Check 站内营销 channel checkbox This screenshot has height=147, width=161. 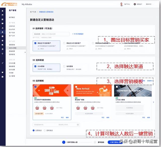(64, 66)
